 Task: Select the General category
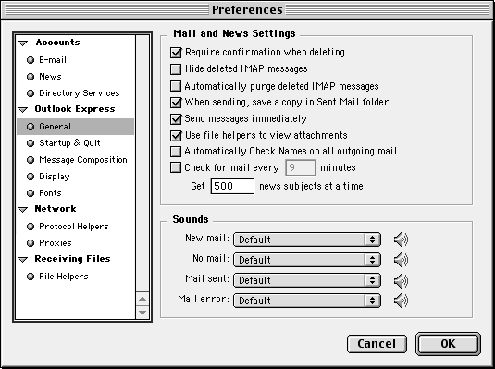coord(76,127)
